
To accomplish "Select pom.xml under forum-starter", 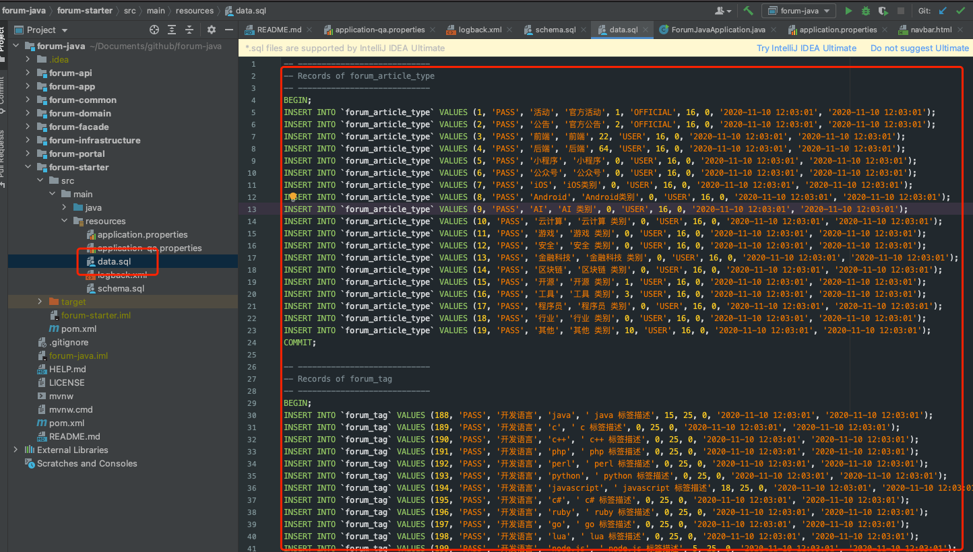I will [x=79, y=329].
